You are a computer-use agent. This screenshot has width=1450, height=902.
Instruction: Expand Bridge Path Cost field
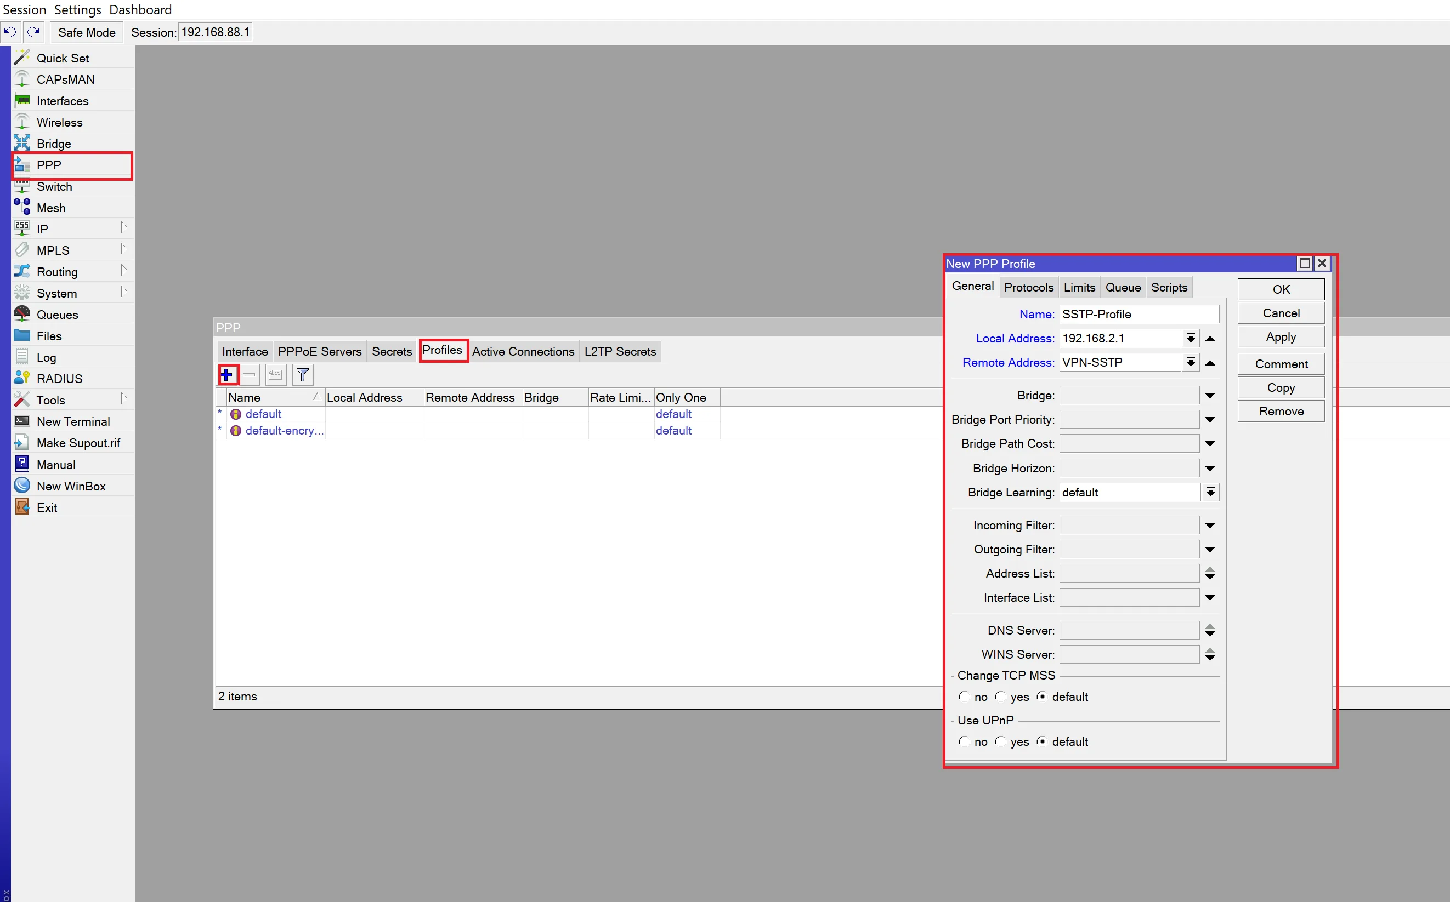point(1211,444)
